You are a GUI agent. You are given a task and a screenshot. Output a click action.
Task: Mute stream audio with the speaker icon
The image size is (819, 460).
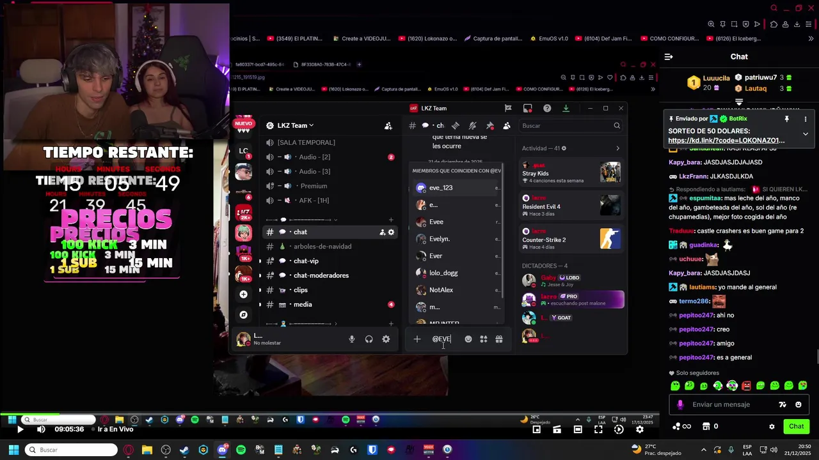tap(41, 429)
